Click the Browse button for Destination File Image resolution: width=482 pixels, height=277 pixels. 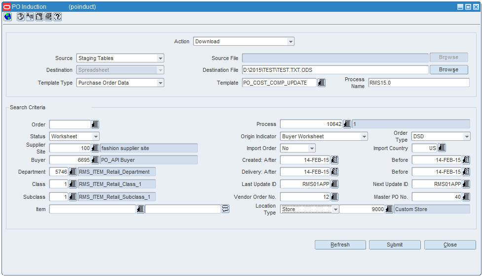pyautogui.click(x=449, y=69)
